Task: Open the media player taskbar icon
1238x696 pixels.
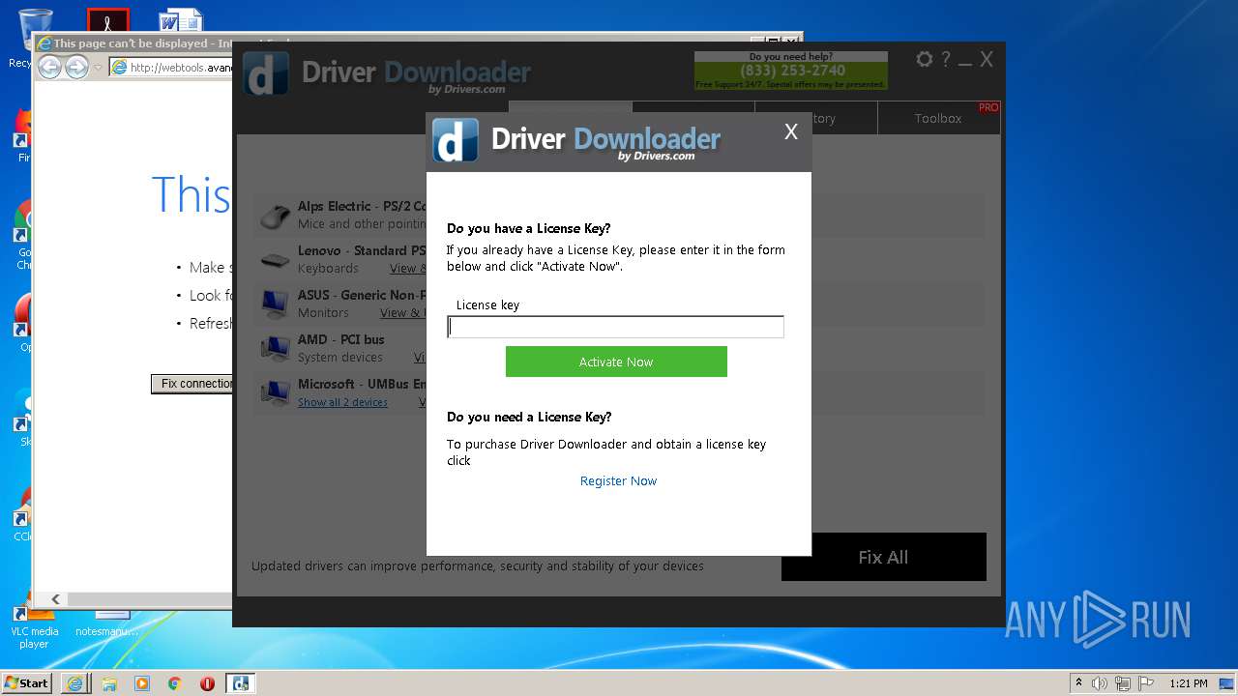Action: (142, 683)
